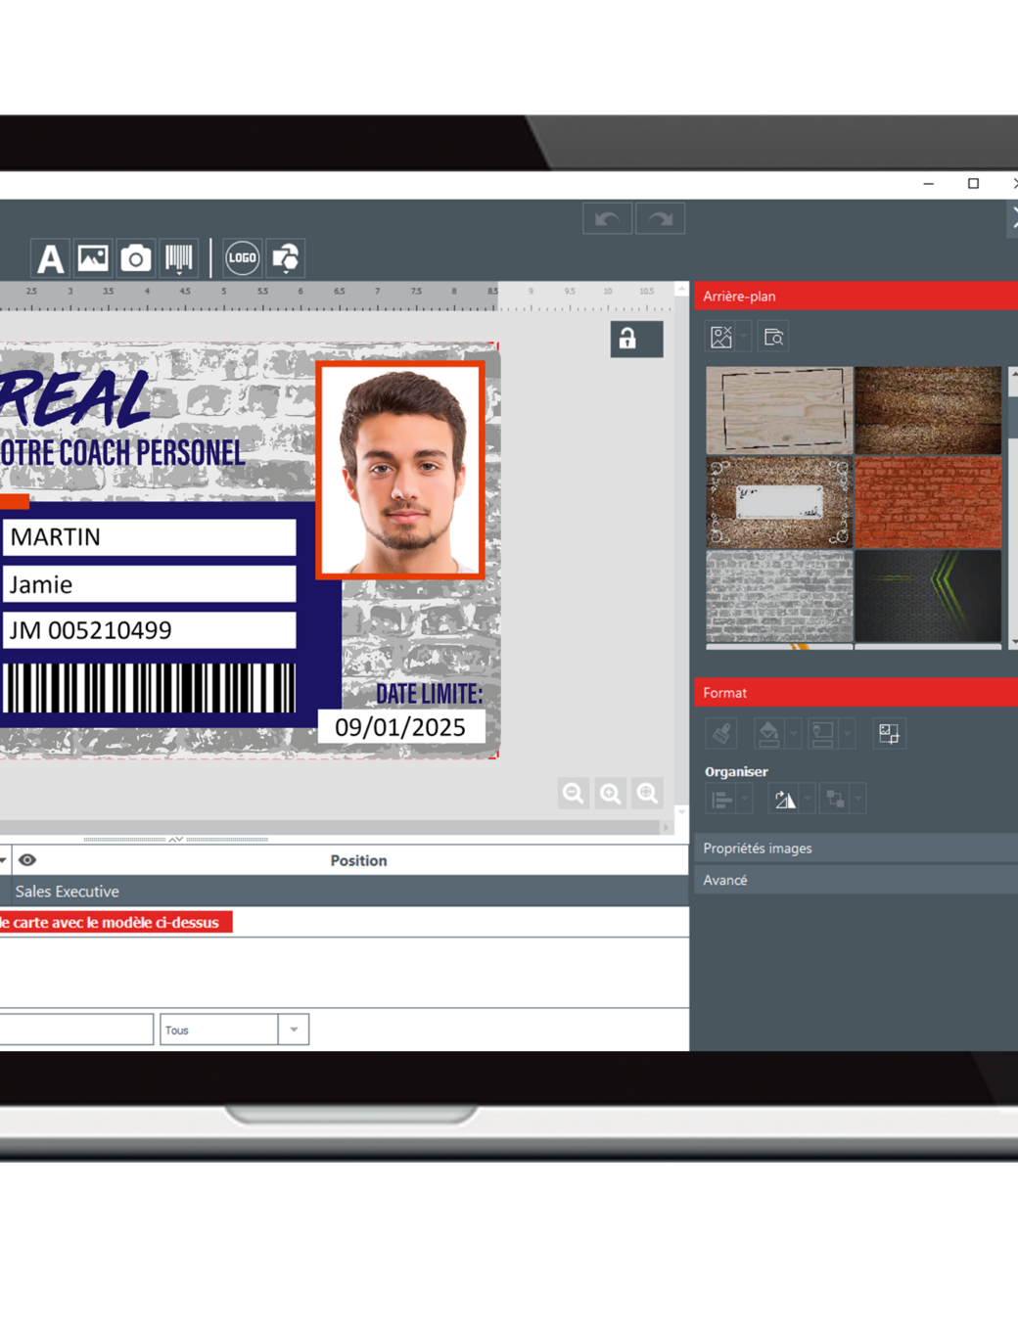Browse for a background image file
The width and height of the screenshot is (1018, 1331).
tap(774, 338)
